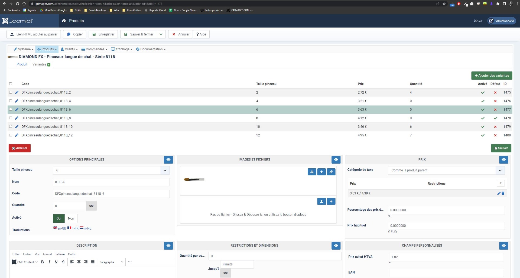Click the paintbrush image thumbnail
Viewport: 520px width, 278px height.
(194, 179)
